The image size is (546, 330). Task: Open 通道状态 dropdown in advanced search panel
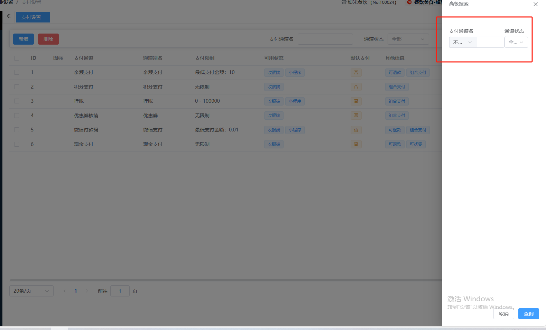point(516,42)
